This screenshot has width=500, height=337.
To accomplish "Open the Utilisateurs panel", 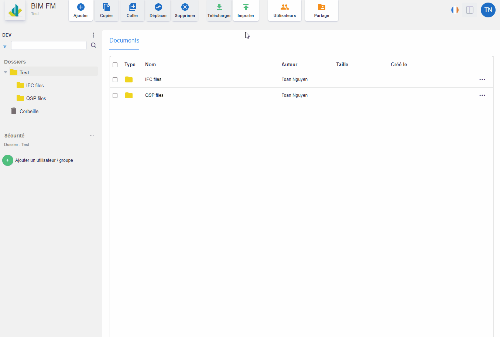I will coord(284,7).
